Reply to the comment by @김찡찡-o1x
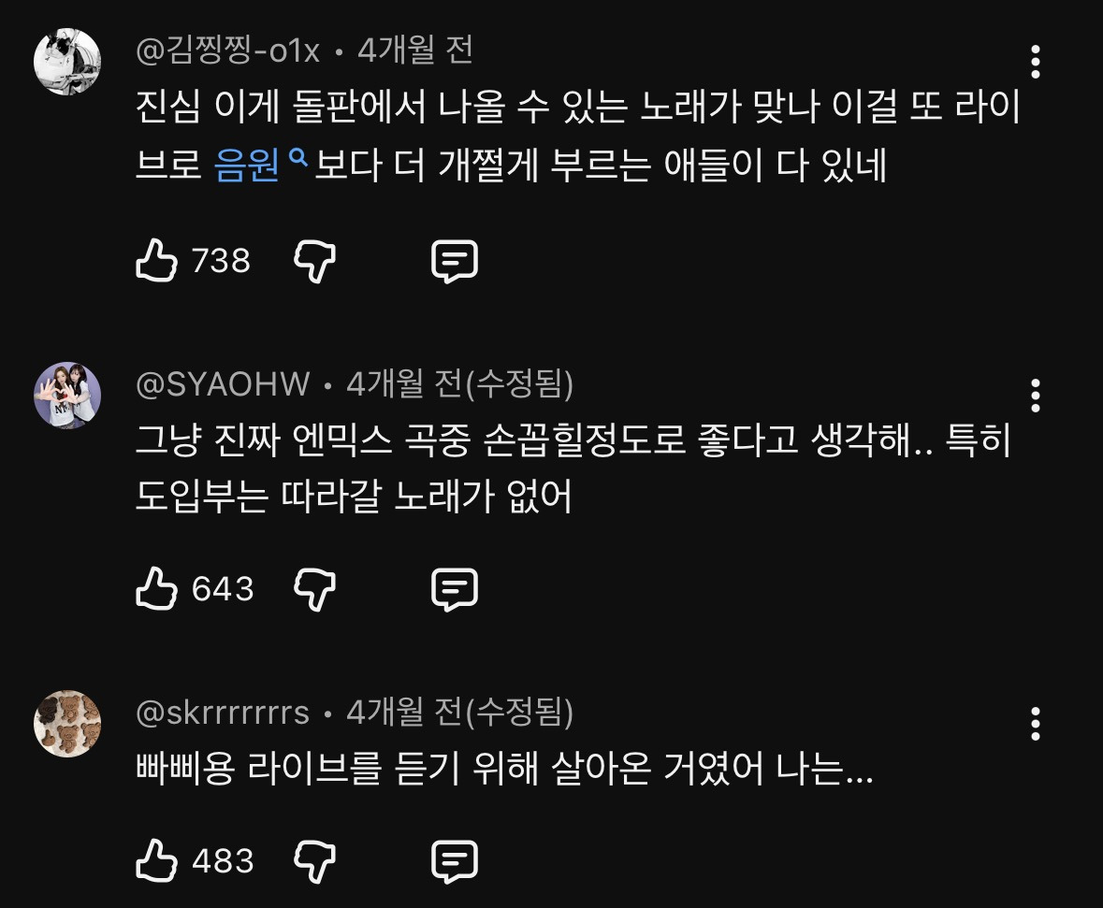 pos(455,261)
